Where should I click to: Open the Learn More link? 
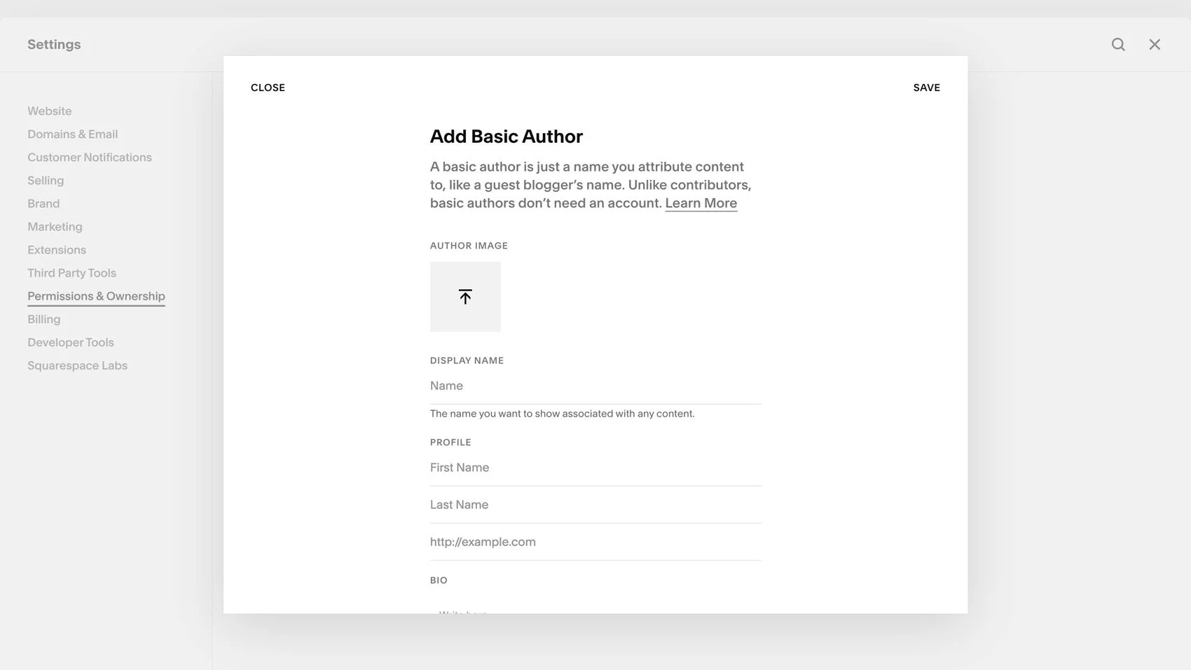click(x=701, y=203)
